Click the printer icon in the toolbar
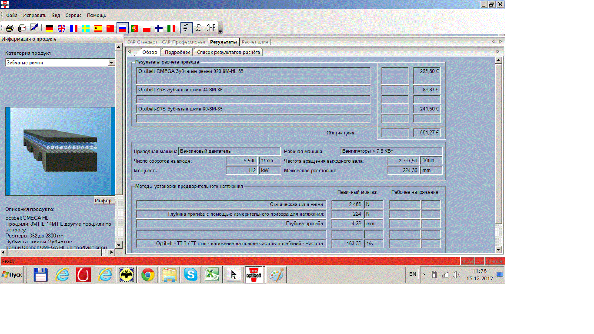The image size is (594, 334). (10, 28)
